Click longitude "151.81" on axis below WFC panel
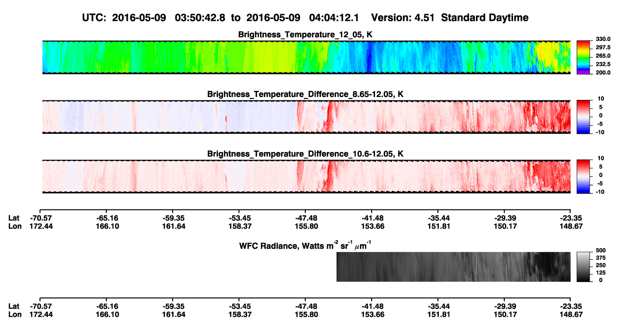 (x=439, y=315)
